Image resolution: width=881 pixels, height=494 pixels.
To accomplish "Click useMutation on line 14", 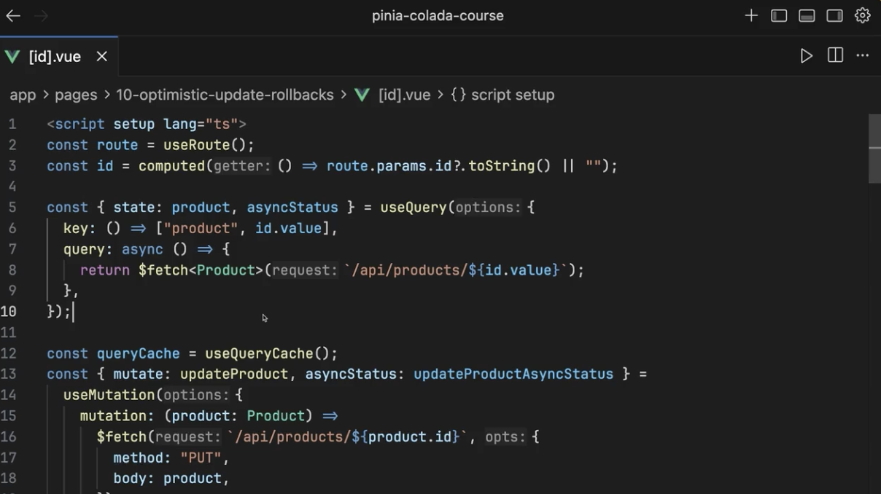I will click(x=109, y=395).
